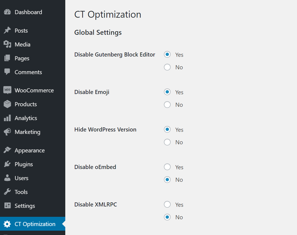The image size is (297, 235).
Task: Go to the Products menu label
Action: coord(26,104)
